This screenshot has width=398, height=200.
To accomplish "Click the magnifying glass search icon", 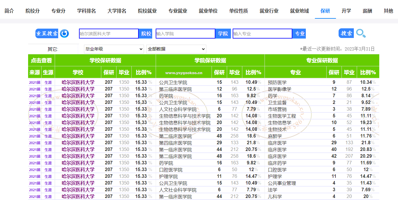I will (361, 34).
